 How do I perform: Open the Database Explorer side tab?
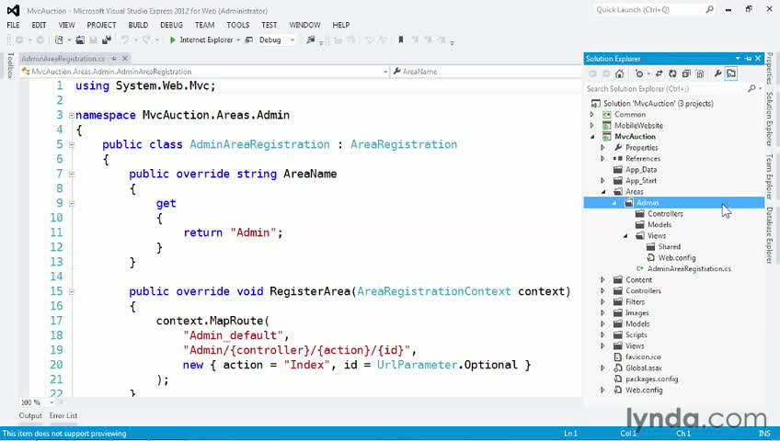pyautogui.click(x=769, y=235)
